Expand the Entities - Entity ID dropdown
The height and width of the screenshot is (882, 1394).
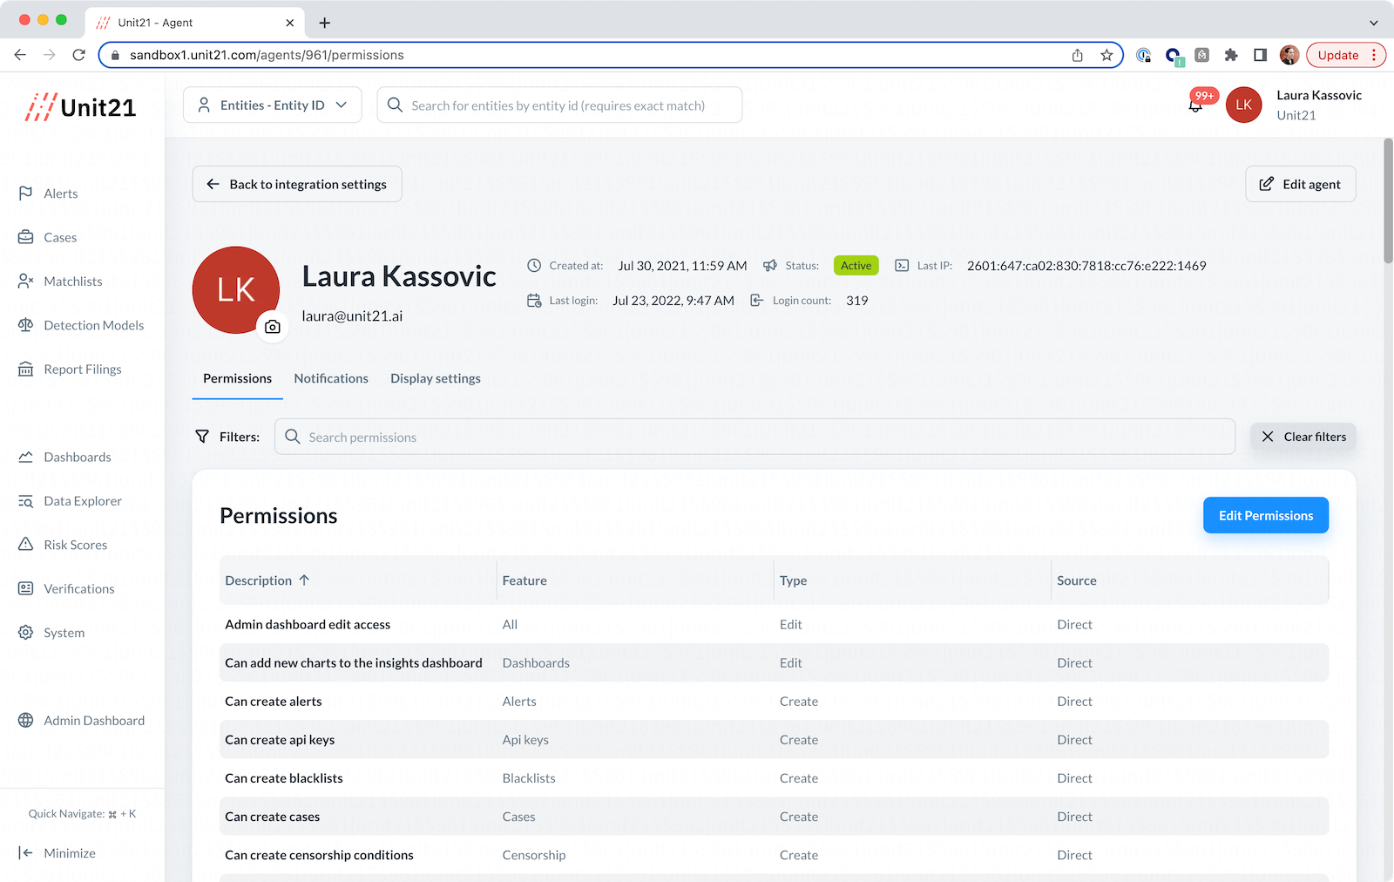tap(273, 105)
